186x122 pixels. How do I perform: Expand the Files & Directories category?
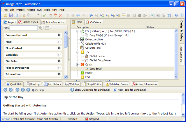click(59, 68)
